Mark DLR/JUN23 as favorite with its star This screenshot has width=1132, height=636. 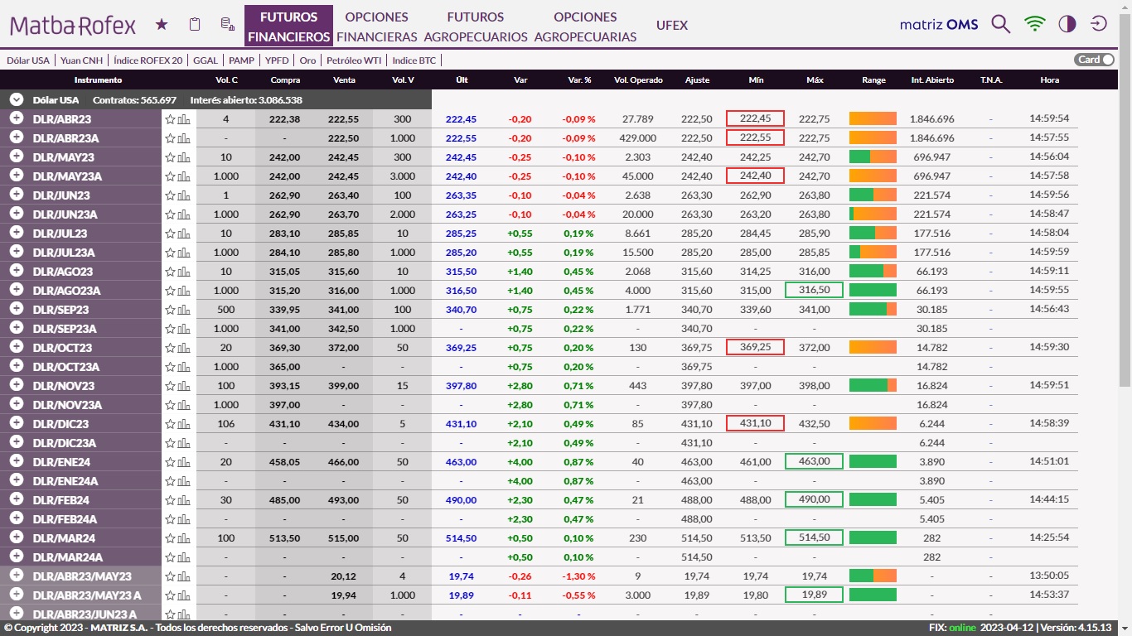pyautogui.click(x=171, y=195)
